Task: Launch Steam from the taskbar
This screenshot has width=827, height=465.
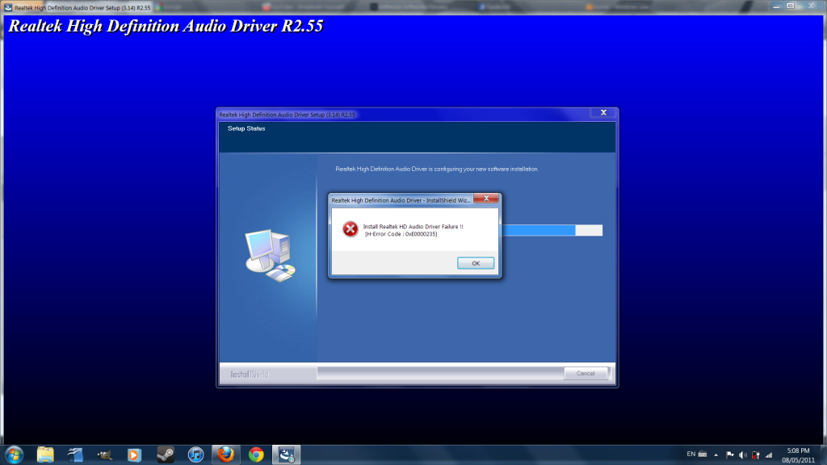Action: coord(166,455)
